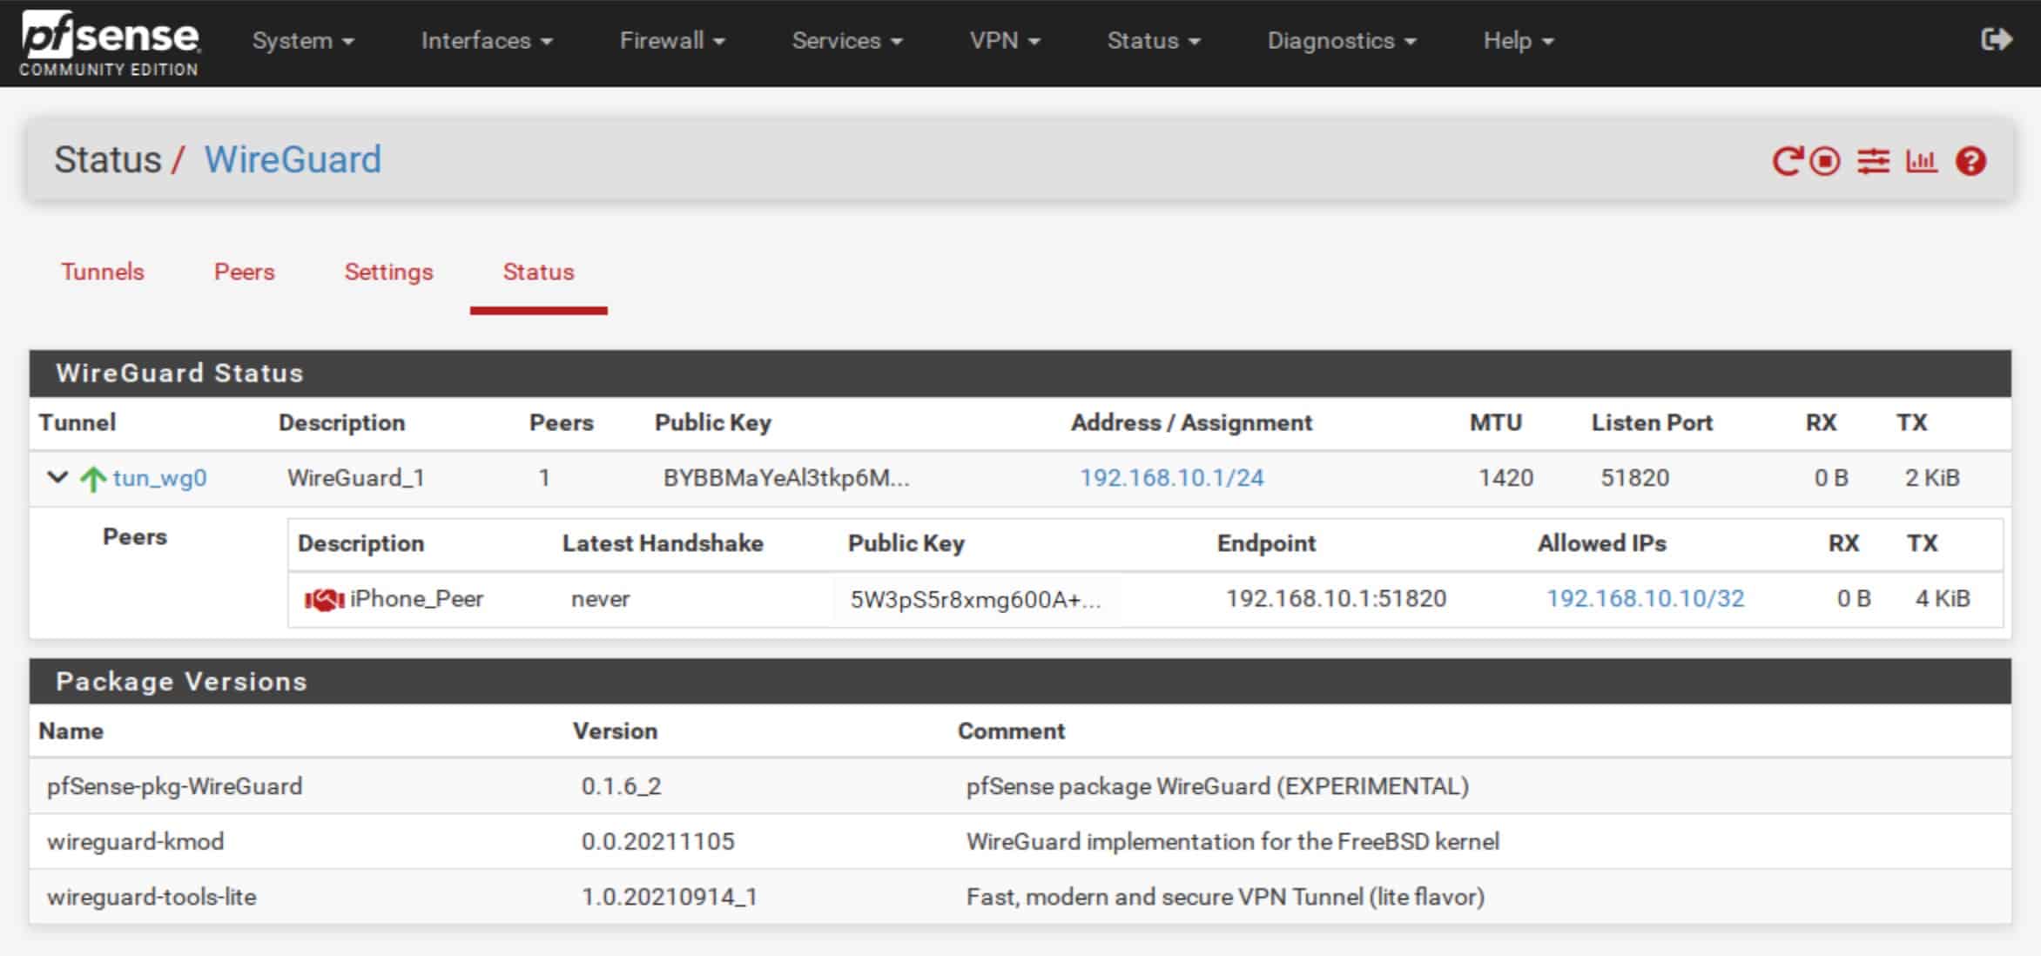
Task: Click the green up arrow tunnel status
Action: (x=92, y=478)
